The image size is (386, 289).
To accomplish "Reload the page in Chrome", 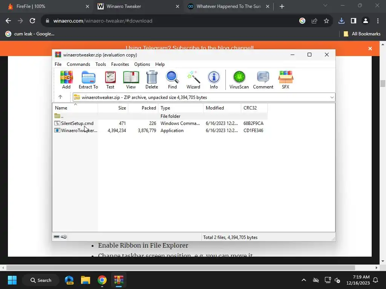I will tap(32, 21).
